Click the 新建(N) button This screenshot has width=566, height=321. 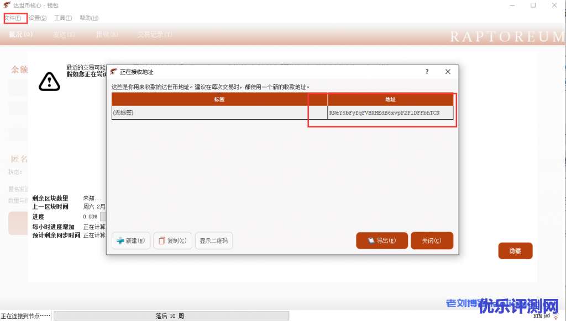pos(131,240)
